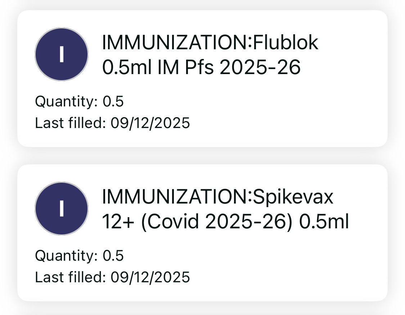Tap "Last filled" label on Flublok card
The width and height of the screenshot is (405, 315).
pos(71,123)
